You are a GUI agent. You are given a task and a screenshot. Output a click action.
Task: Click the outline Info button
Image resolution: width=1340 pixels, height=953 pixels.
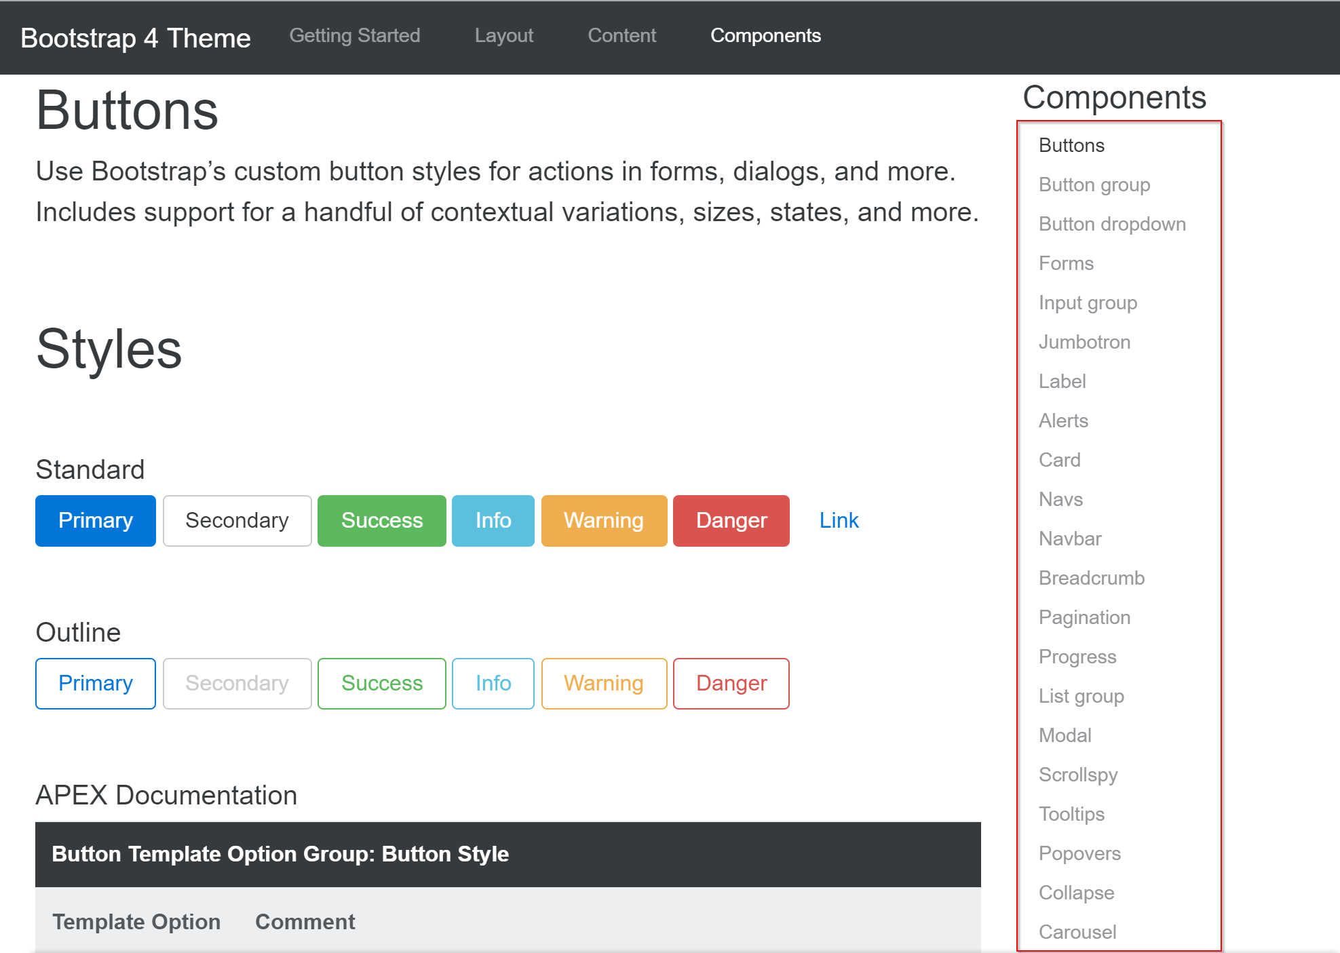[493, 683]
